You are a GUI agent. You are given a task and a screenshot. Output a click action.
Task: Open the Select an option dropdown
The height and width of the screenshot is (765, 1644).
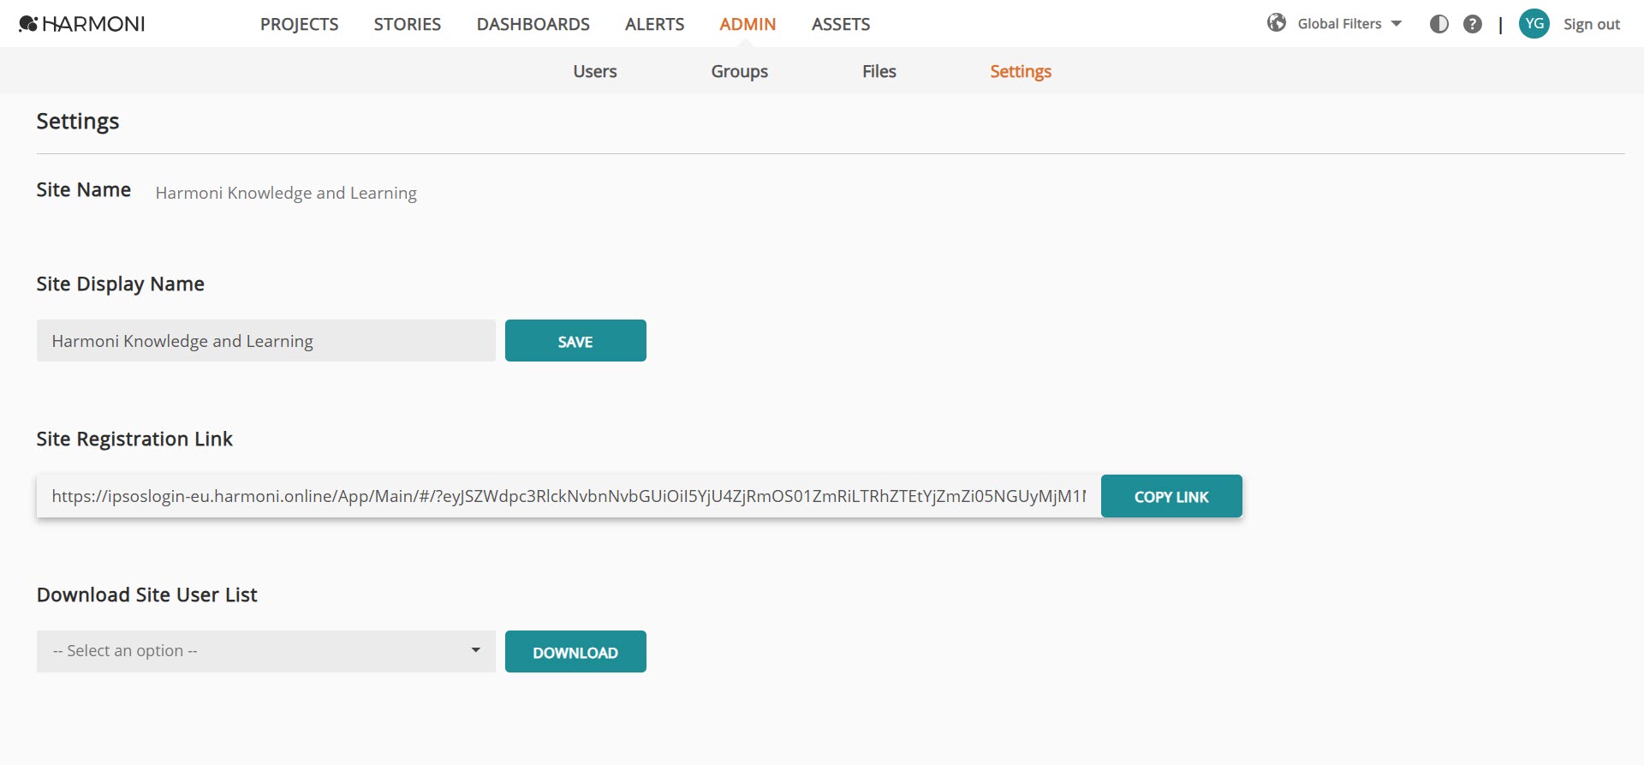[266, 651]
